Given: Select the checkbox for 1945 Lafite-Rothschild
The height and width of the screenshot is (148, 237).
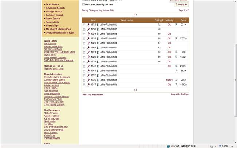Looking at the screenshot, I should (84, 66).
